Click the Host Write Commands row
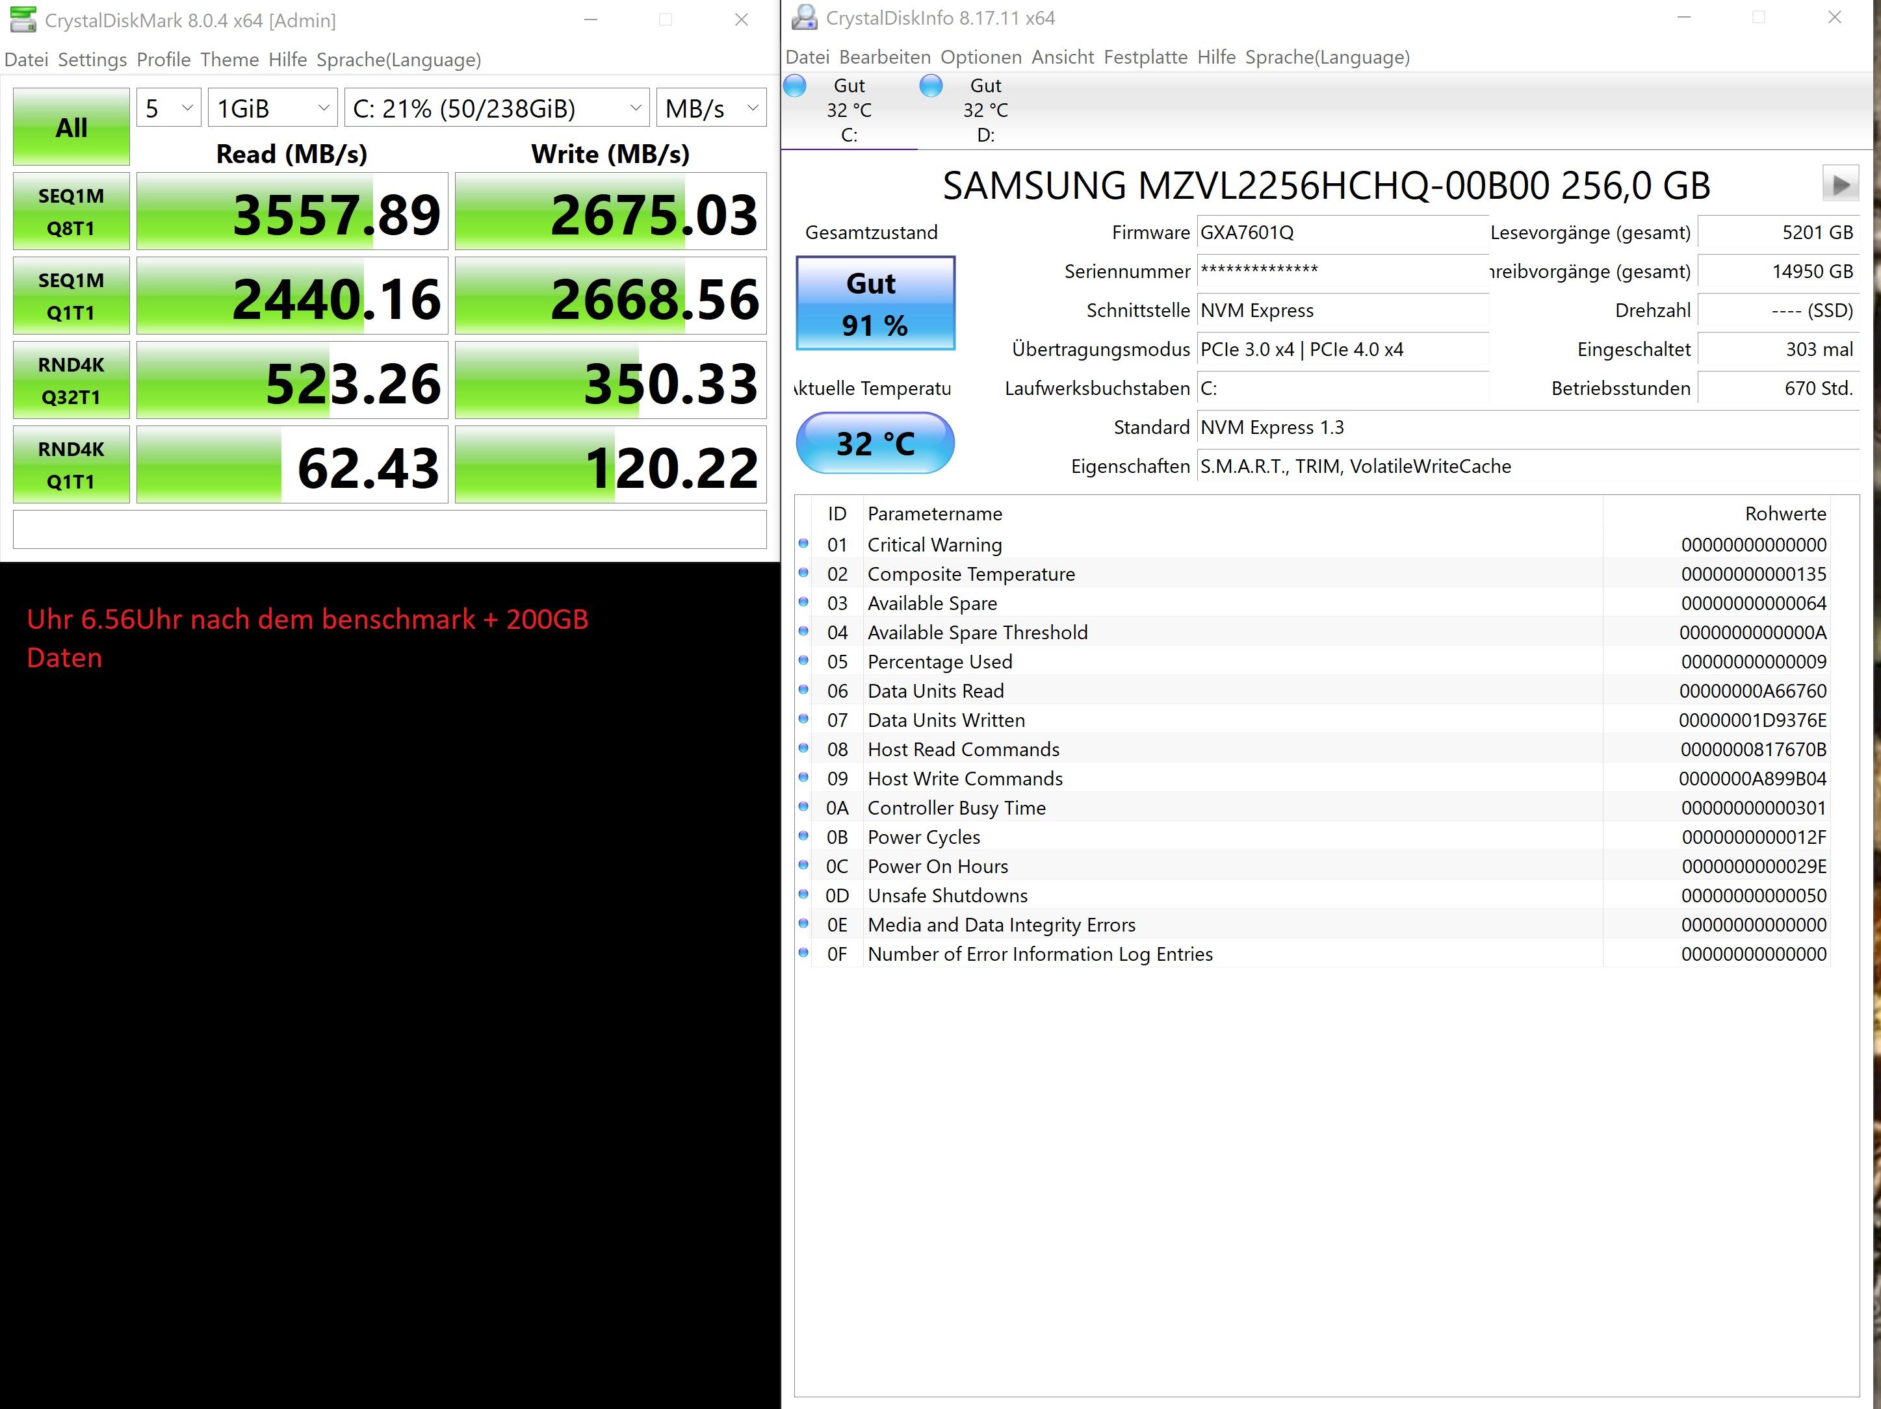Image resolution: width=1881 pixels, height=1409 pixels. click(x=1313, y=778)
